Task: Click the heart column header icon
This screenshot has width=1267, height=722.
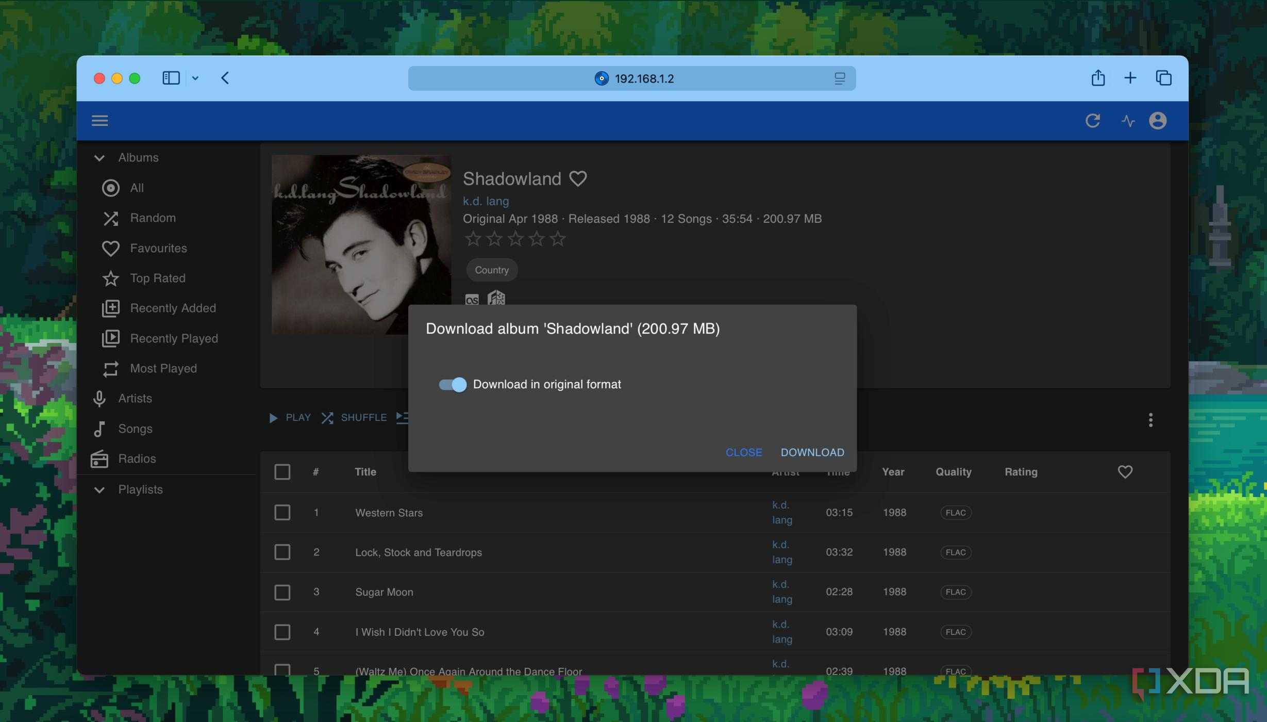Action: [1125, 472]
